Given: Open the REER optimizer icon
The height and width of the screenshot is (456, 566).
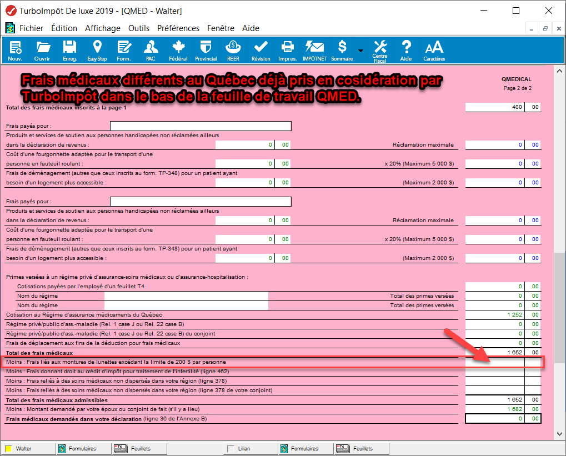Looking at the screenshot, I should tap(233, 51).
